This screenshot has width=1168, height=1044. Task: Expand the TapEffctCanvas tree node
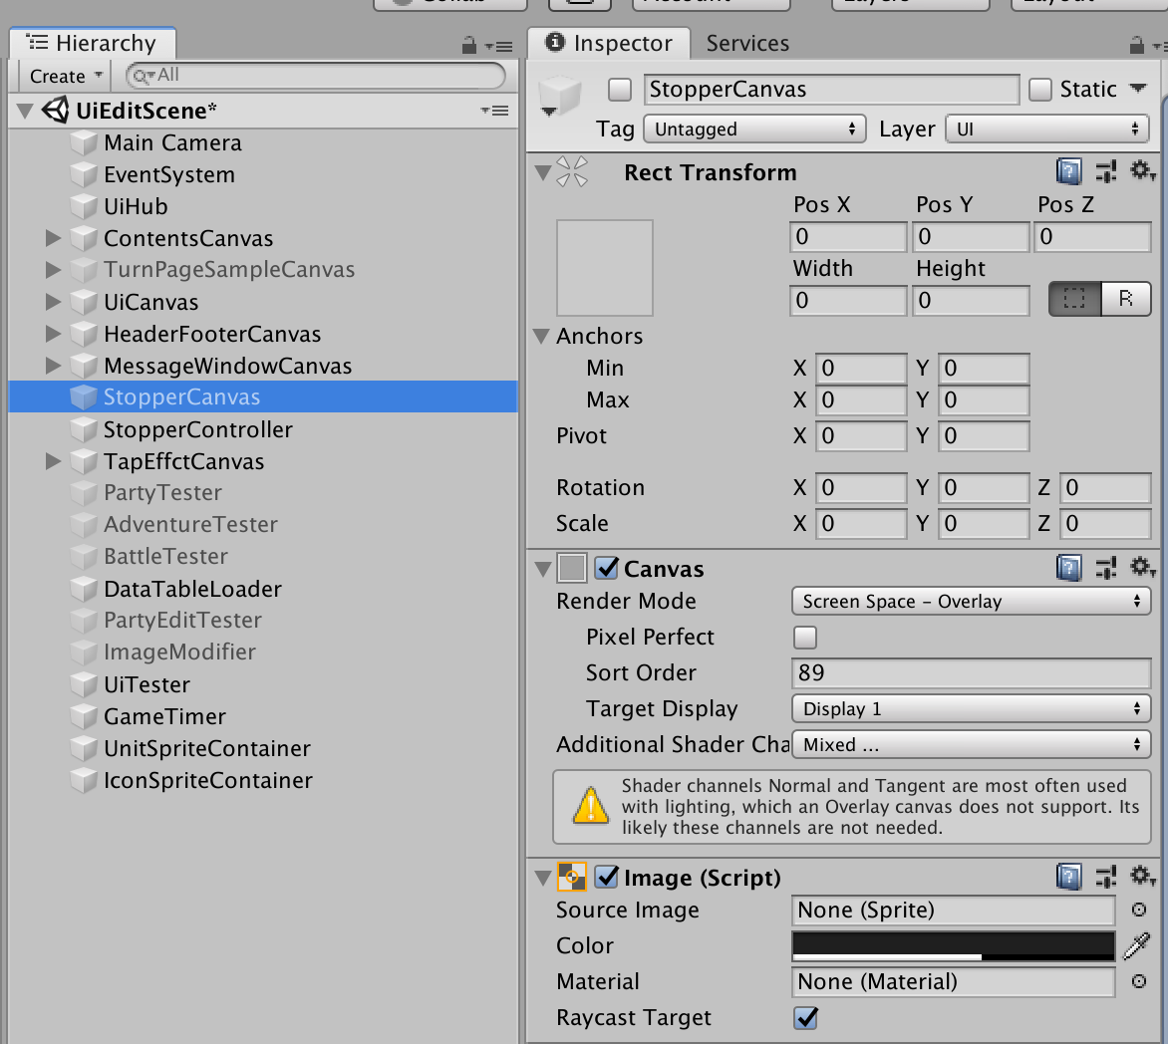point(52,461)
